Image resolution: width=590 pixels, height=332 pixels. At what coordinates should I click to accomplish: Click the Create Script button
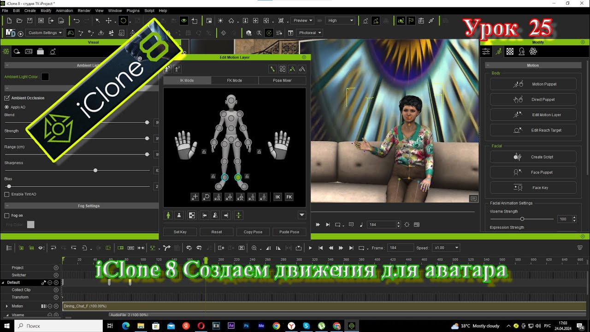click(x=533, y=157)
